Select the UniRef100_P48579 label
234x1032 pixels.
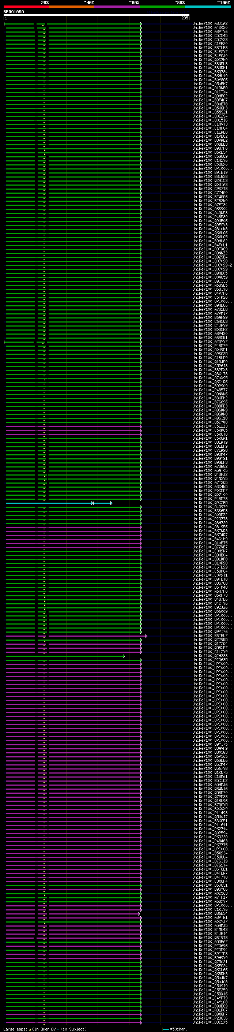[210, 346]
